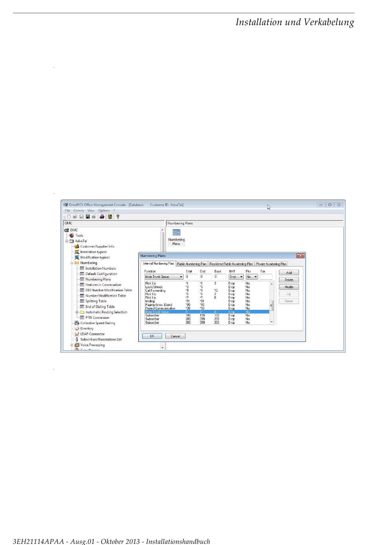Click the Open folder toolbar icon
Screen dimensions: 367x545
click(x=75, y=217)
